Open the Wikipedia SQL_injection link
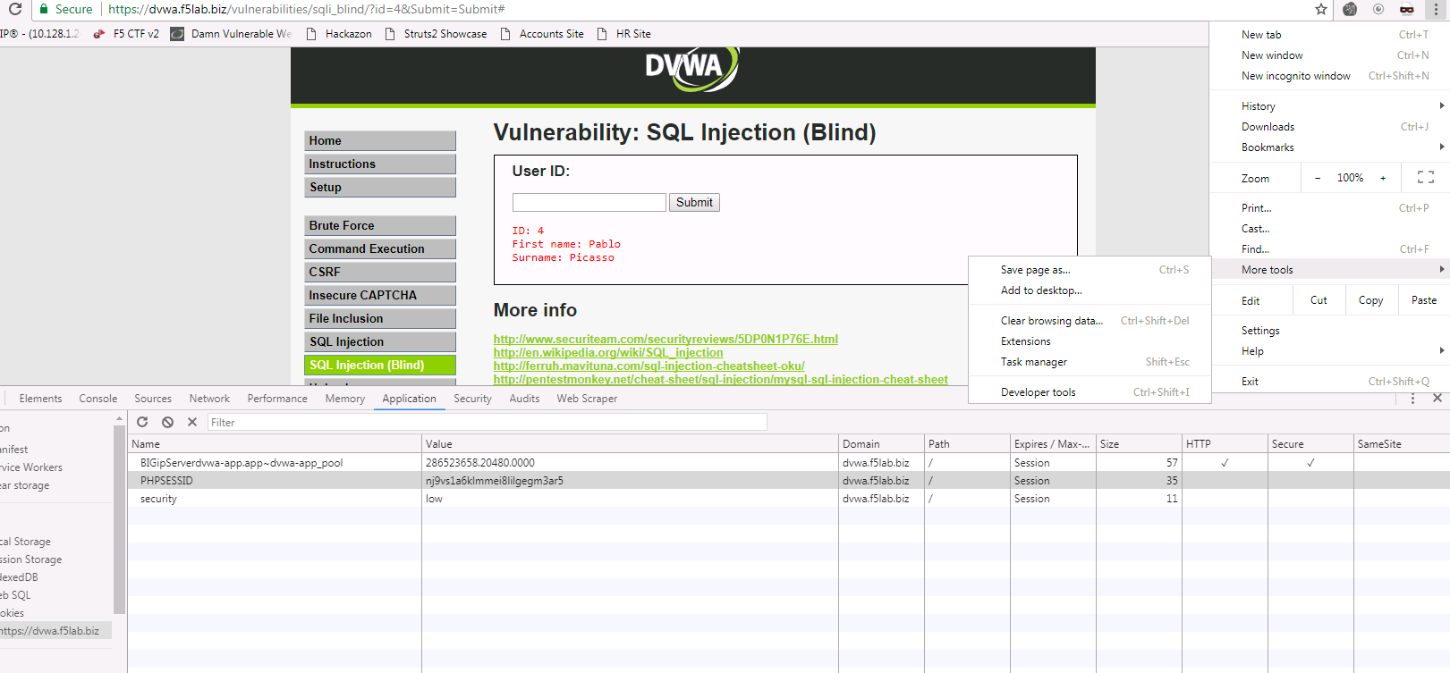The image size is (1450, 673). pos(608,352)
